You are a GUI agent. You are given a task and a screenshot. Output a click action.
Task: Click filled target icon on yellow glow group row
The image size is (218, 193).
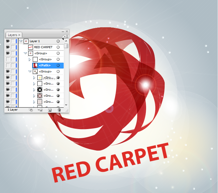[58, 78]
